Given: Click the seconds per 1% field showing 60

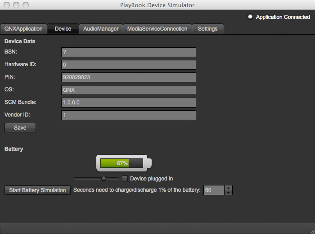Looking at the screenshot, I should (x=214, y=190).
